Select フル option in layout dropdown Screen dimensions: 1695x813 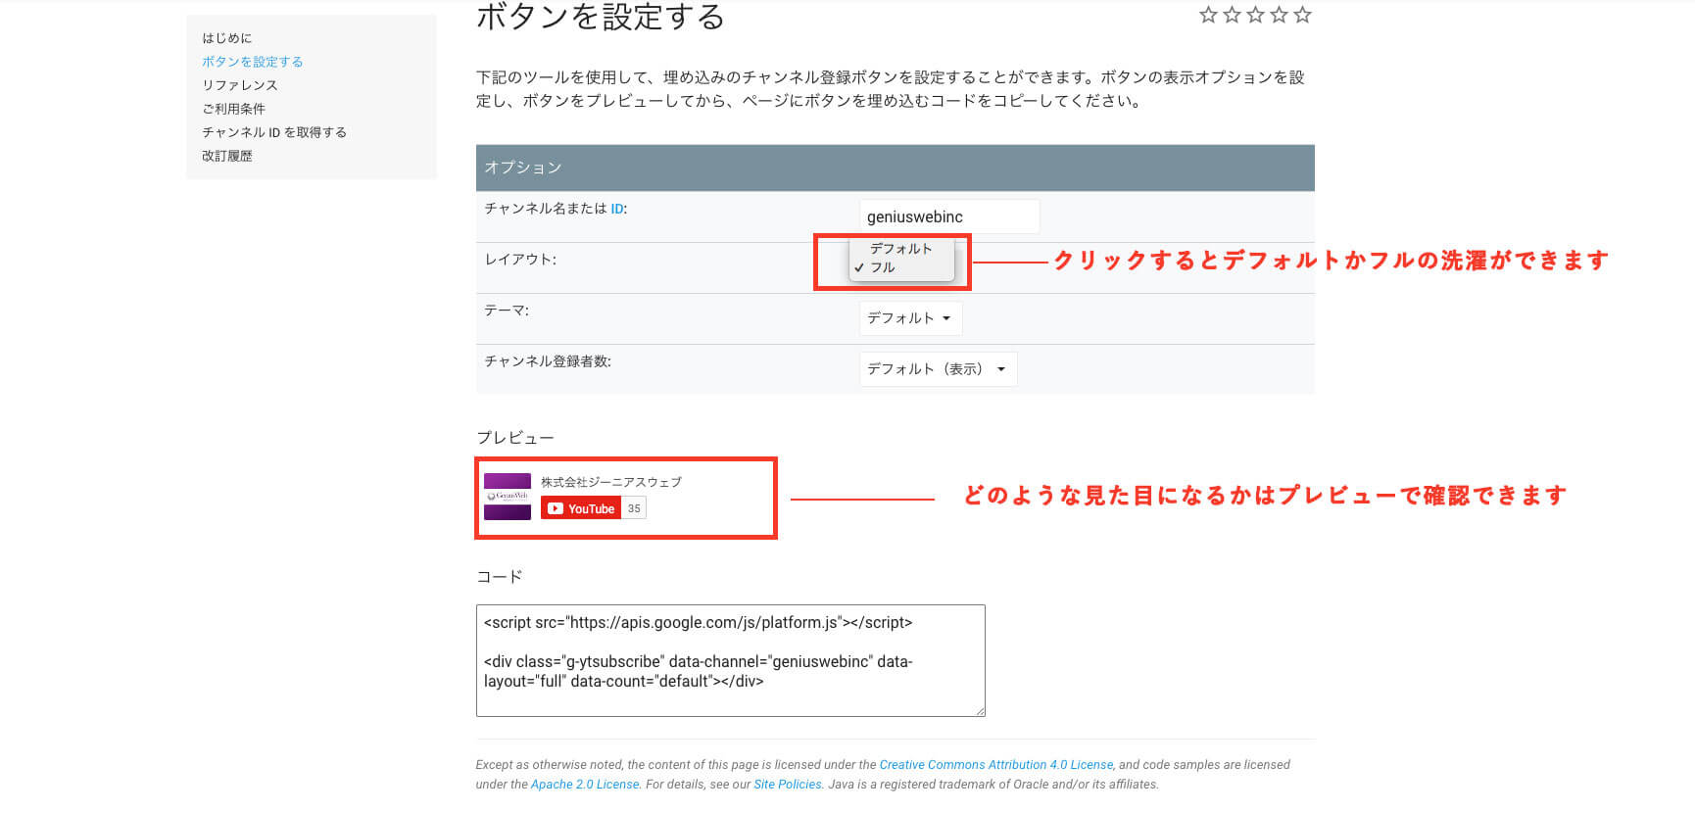tap(901, 267)
